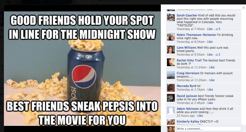Close the photo viewer with the X

coord(243,8)
